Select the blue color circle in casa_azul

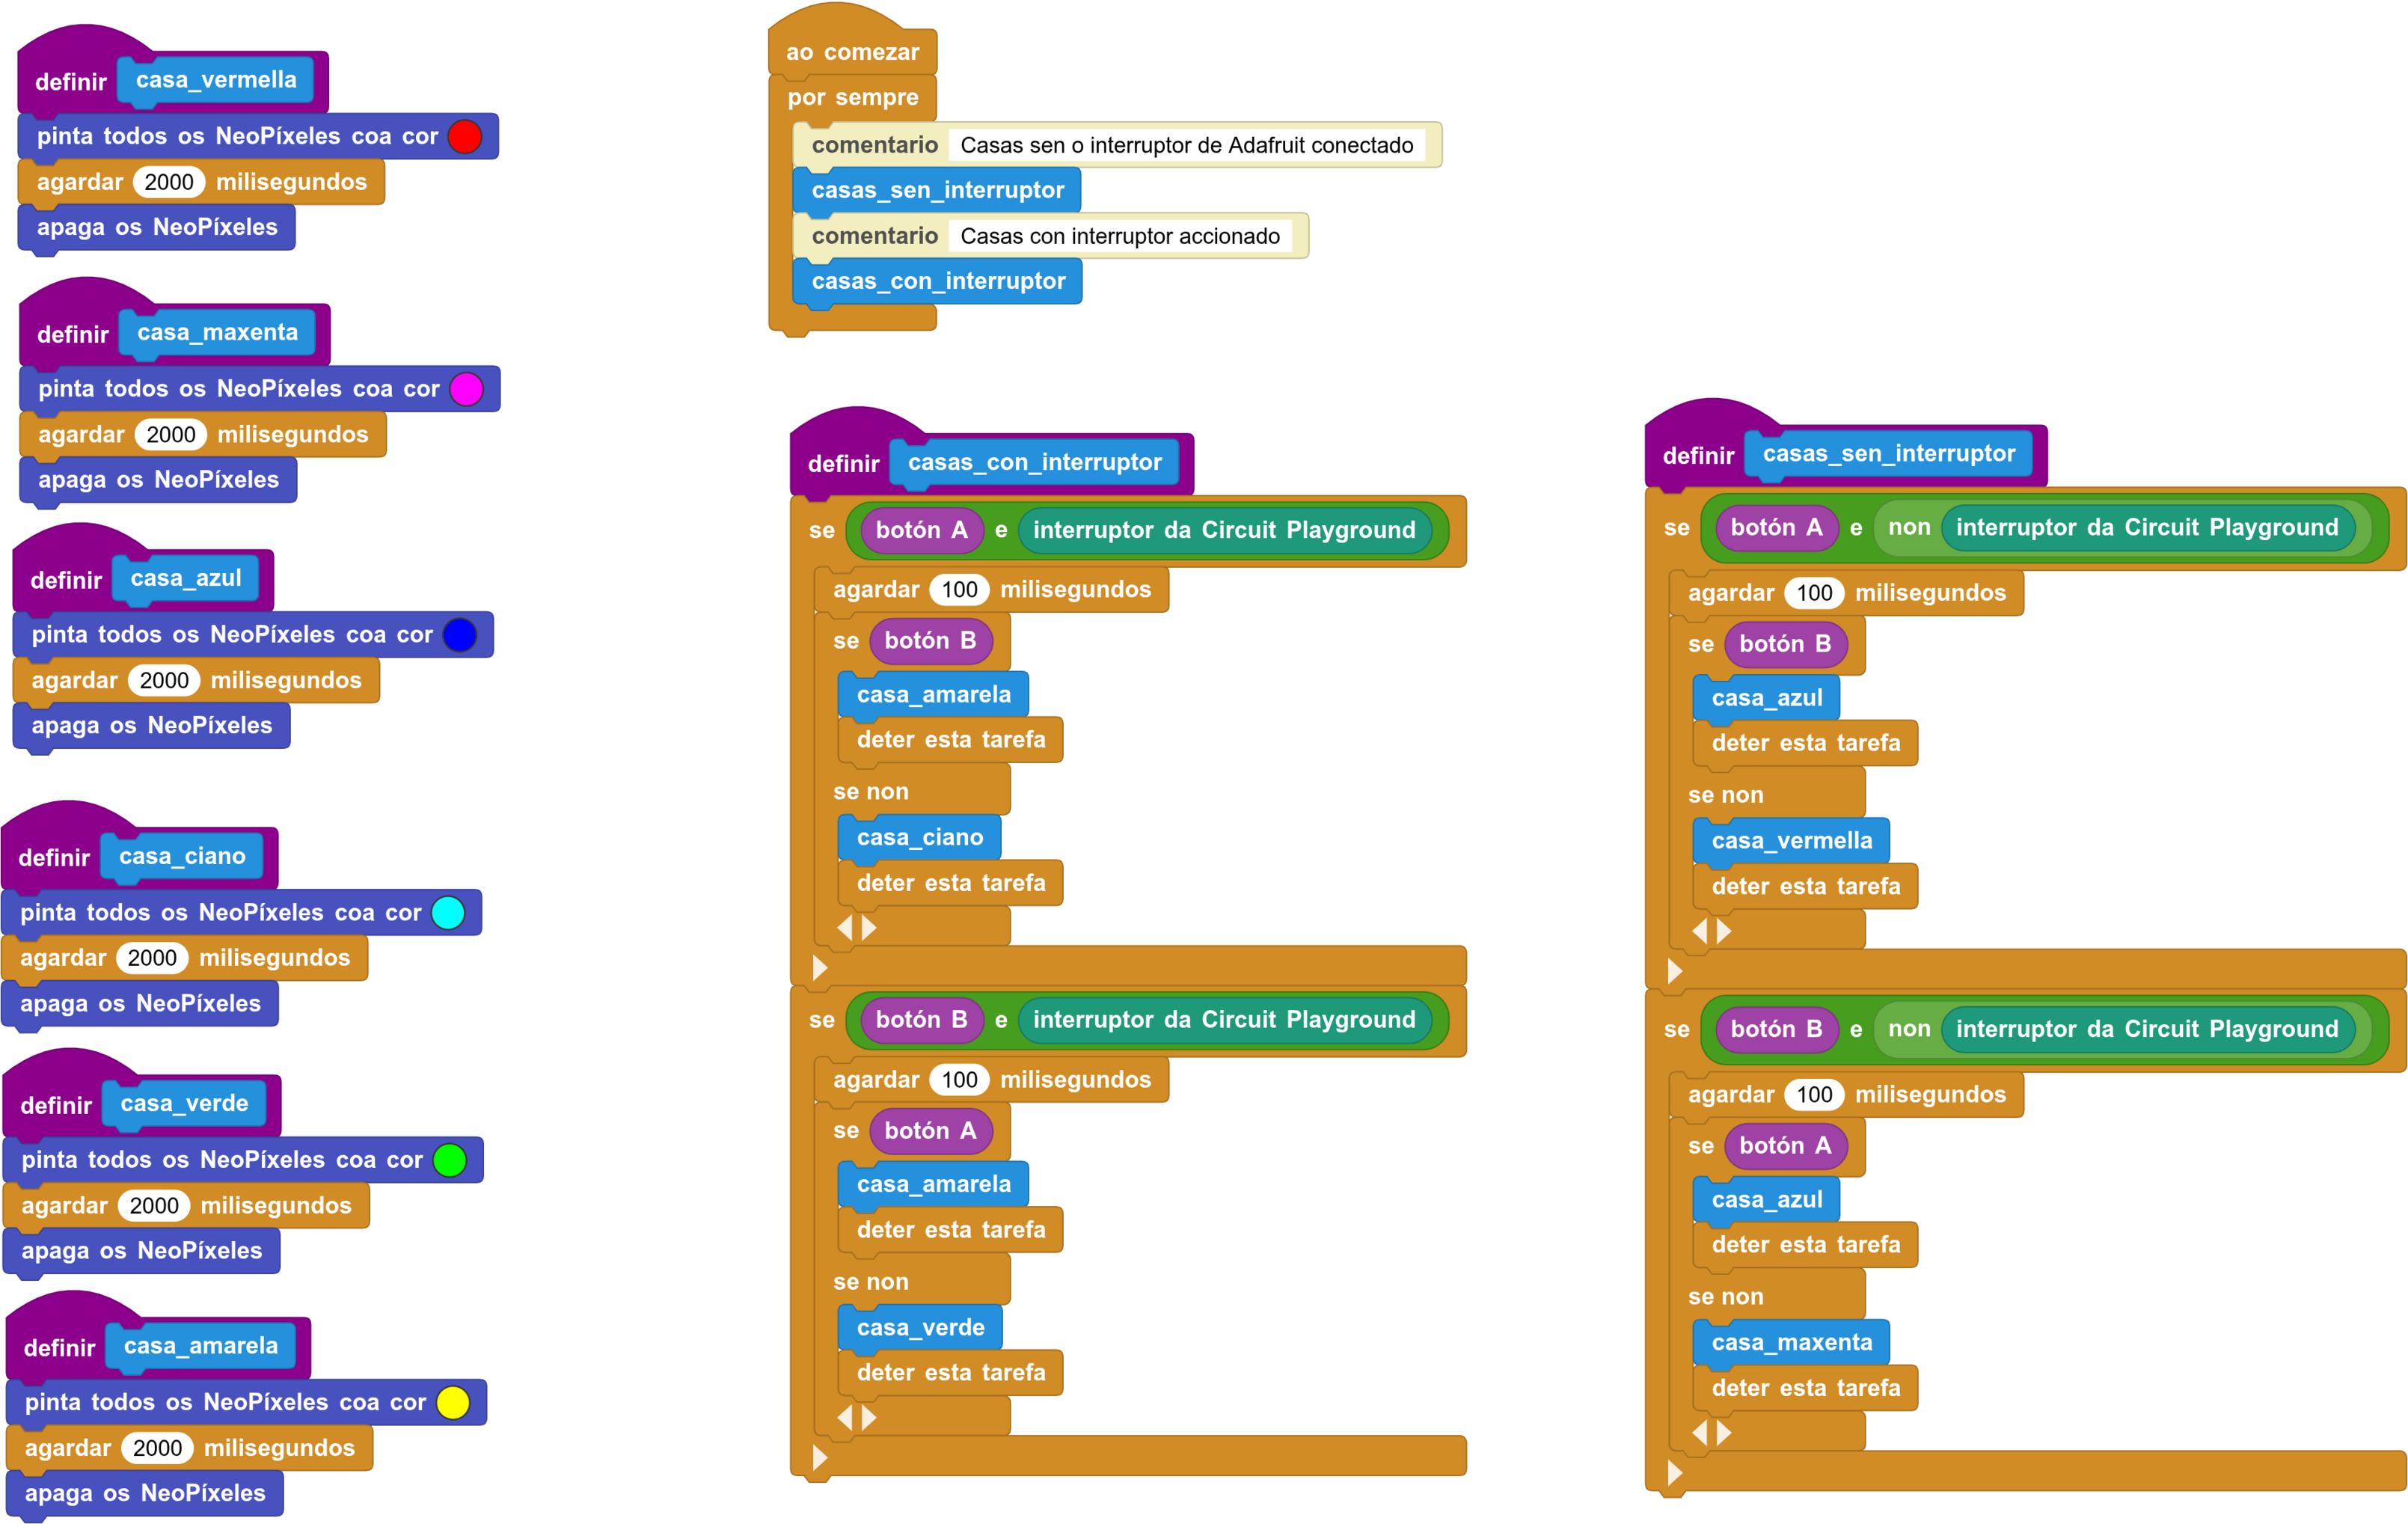point(460,635)
